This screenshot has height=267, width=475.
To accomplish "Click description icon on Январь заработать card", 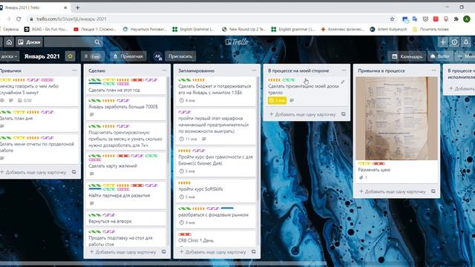I will (x=92, y=114).
